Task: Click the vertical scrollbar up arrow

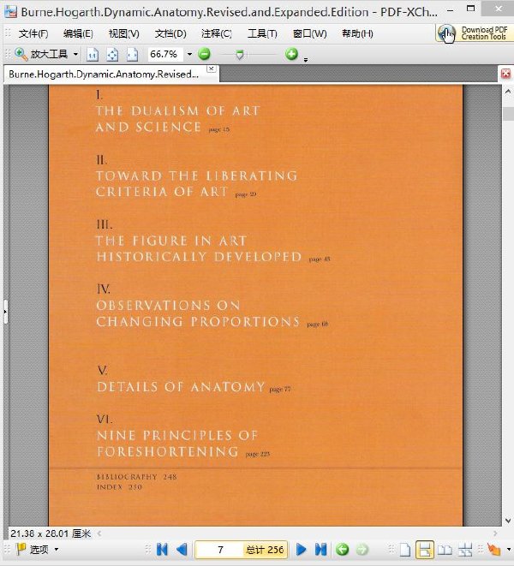Action: [x=508, y=92]
